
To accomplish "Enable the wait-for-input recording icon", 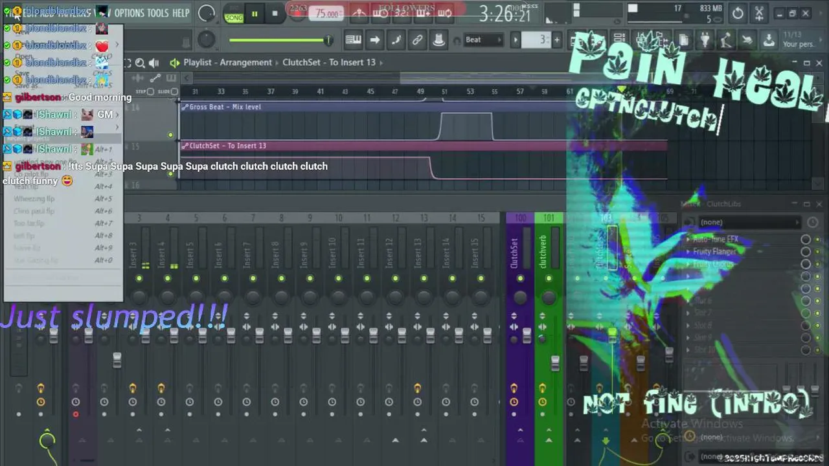I will point(381,13).
